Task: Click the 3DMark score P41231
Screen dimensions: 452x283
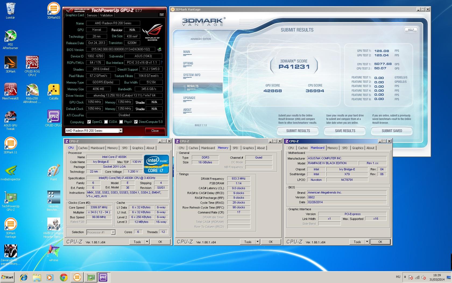Action: tap(294, 67)
